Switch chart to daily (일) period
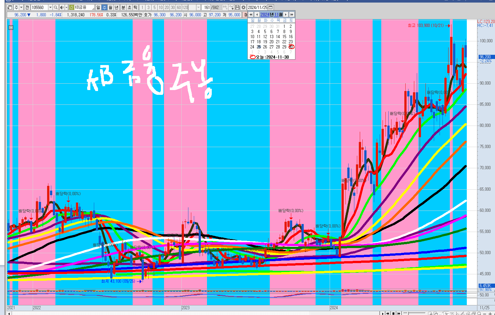Image resolution: width=495 pixels, height=315 pixels. click(98, 7)
